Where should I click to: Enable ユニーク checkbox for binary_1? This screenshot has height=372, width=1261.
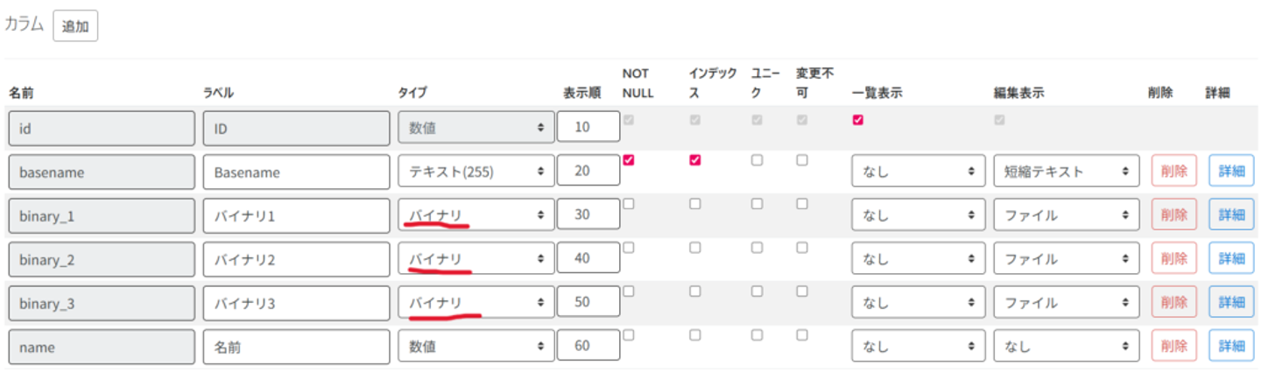click(757, 204)
